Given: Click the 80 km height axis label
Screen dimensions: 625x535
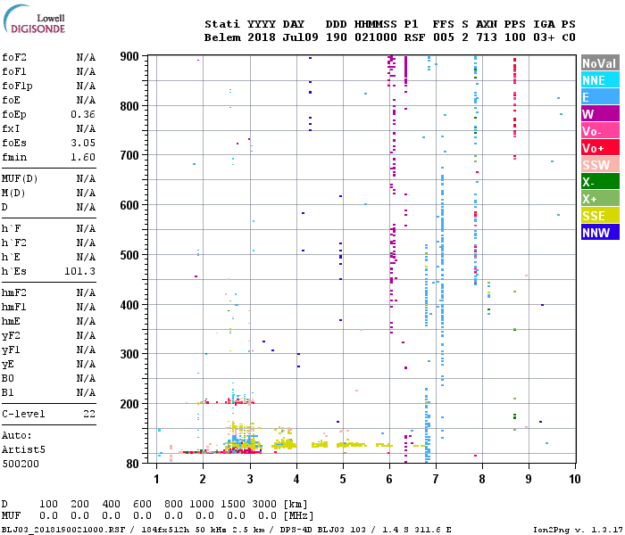Looking at the screenshot, I should (133, 464).
